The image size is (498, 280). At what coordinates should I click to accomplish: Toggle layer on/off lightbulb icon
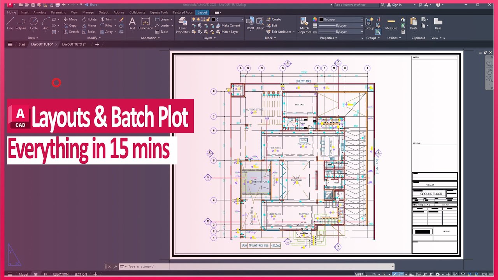click(193, 19)
